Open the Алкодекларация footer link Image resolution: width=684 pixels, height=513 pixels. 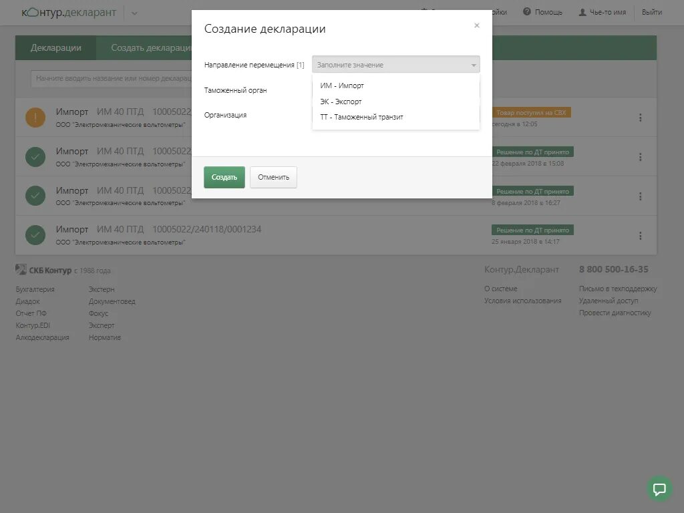point(42,337)
